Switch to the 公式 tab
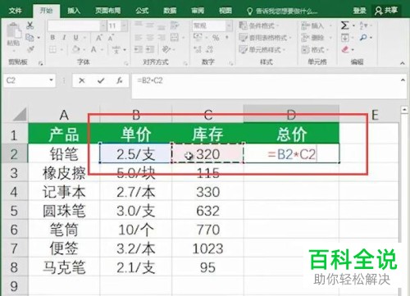The height and width of the screenshot is (296, 410). 142,11
